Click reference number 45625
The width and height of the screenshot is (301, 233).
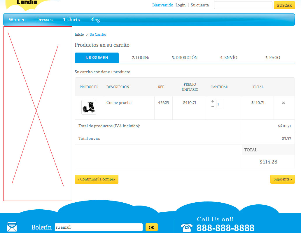163,103
